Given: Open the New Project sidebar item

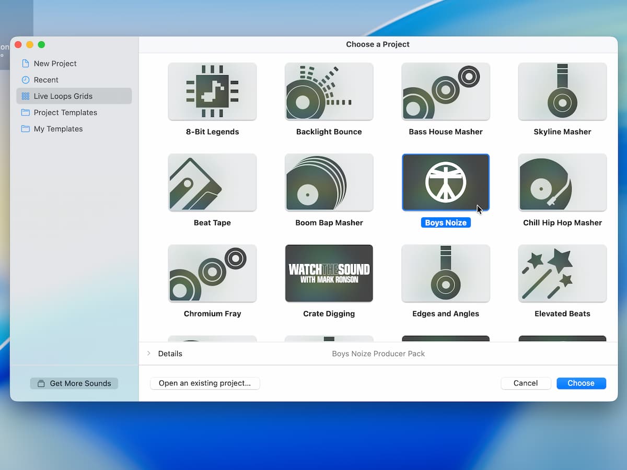Looking at the screenshot, I should [x=74, y=63].
